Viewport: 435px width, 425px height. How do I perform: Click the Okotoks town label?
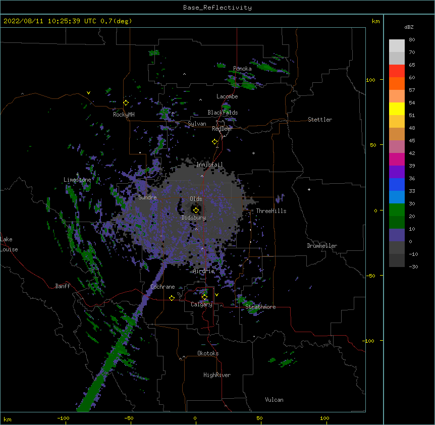coord(208,353)
